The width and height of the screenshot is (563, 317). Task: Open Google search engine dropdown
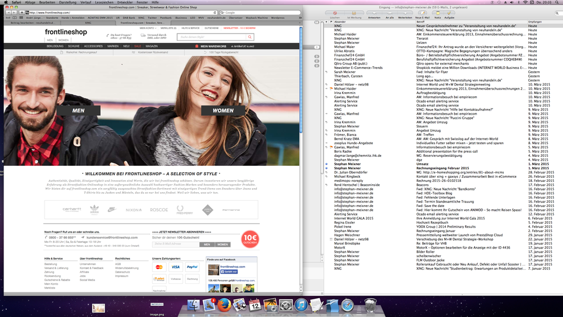tap(222, 13)
